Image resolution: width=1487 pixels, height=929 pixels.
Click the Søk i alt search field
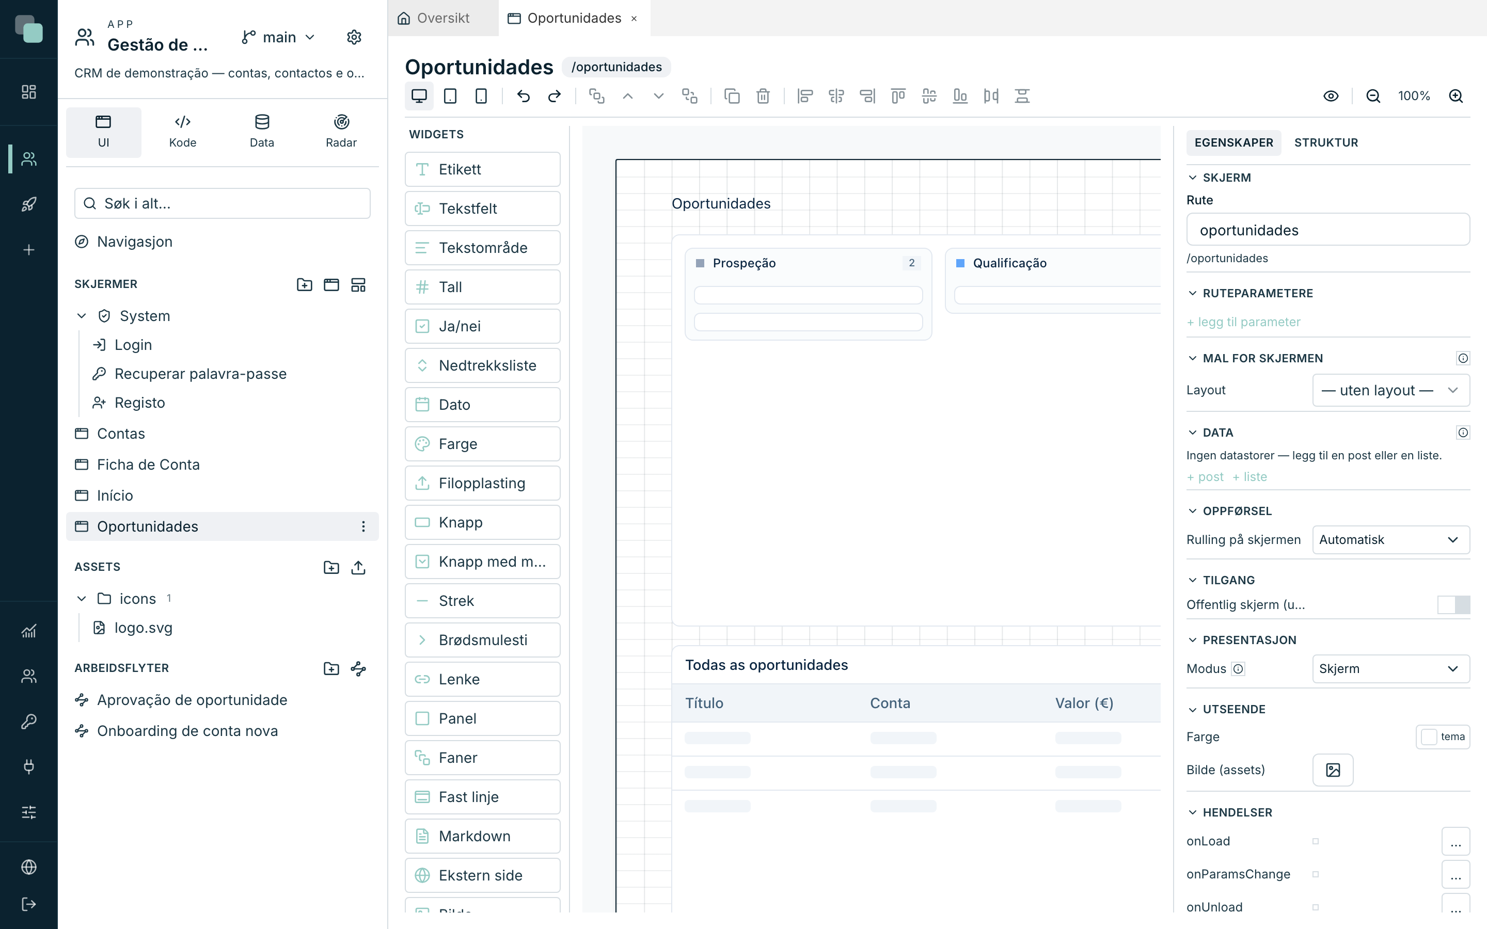pos(223,203)
